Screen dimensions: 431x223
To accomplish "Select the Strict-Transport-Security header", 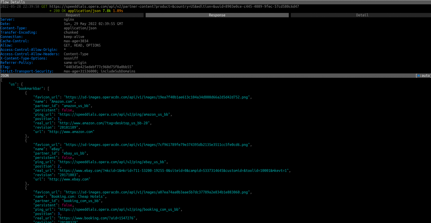I will [x=68, y=71].
